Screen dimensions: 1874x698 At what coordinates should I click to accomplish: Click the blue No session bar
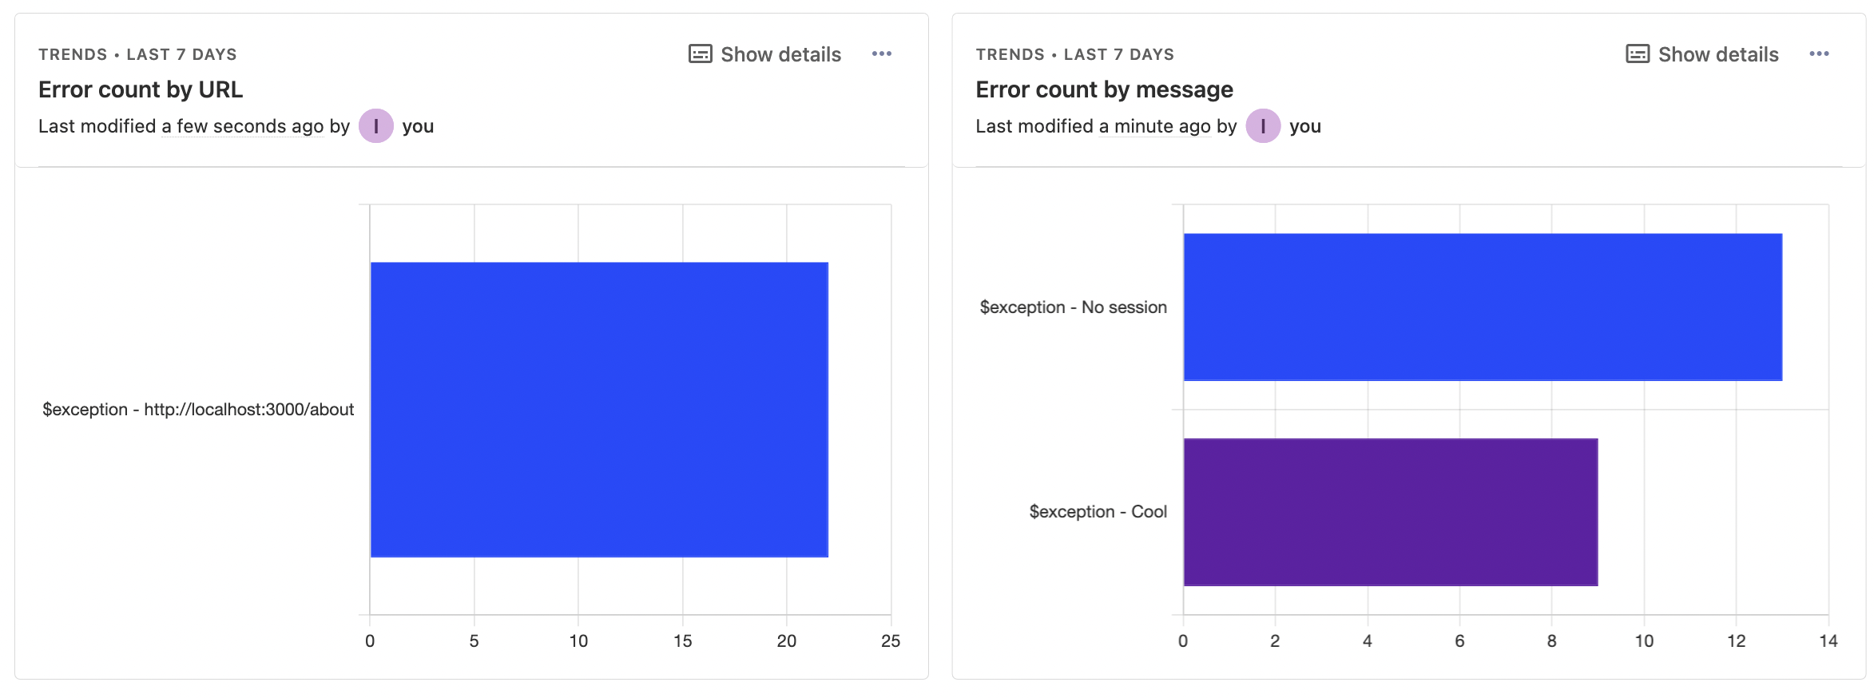pyautogui.click(x=1482, y=307)
